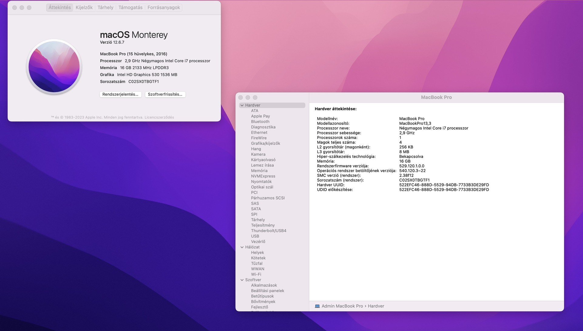This screenshot has width=583, height=331.
Task: Open the Tárhely tab
Action: point(105,8)
